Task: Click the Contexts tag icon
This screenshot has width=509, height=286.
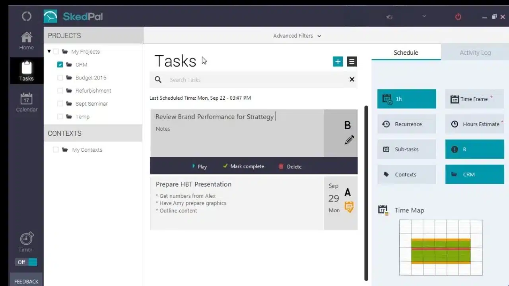Action: pos(386,174)
